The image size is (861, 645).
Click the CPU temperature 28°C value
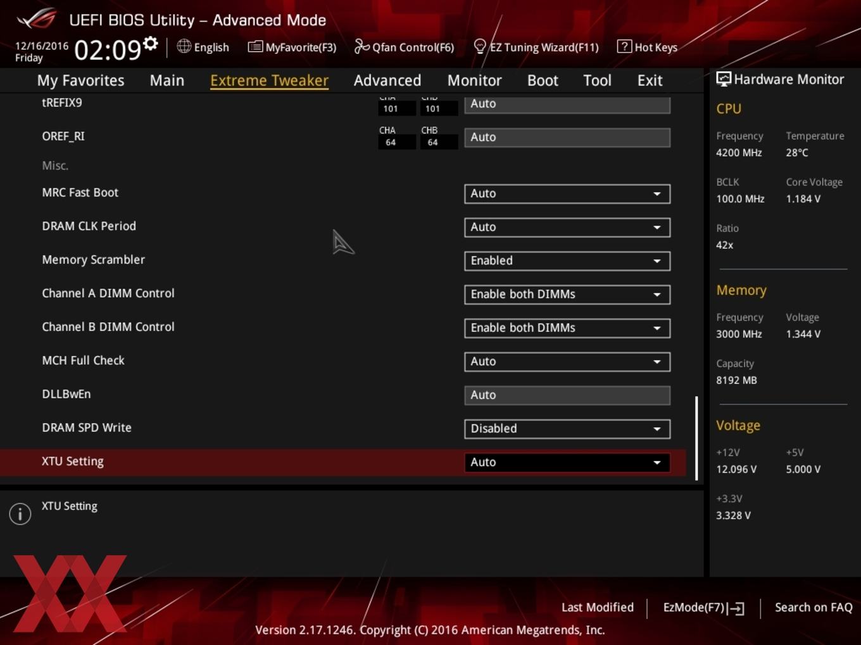tap(797, 152)
